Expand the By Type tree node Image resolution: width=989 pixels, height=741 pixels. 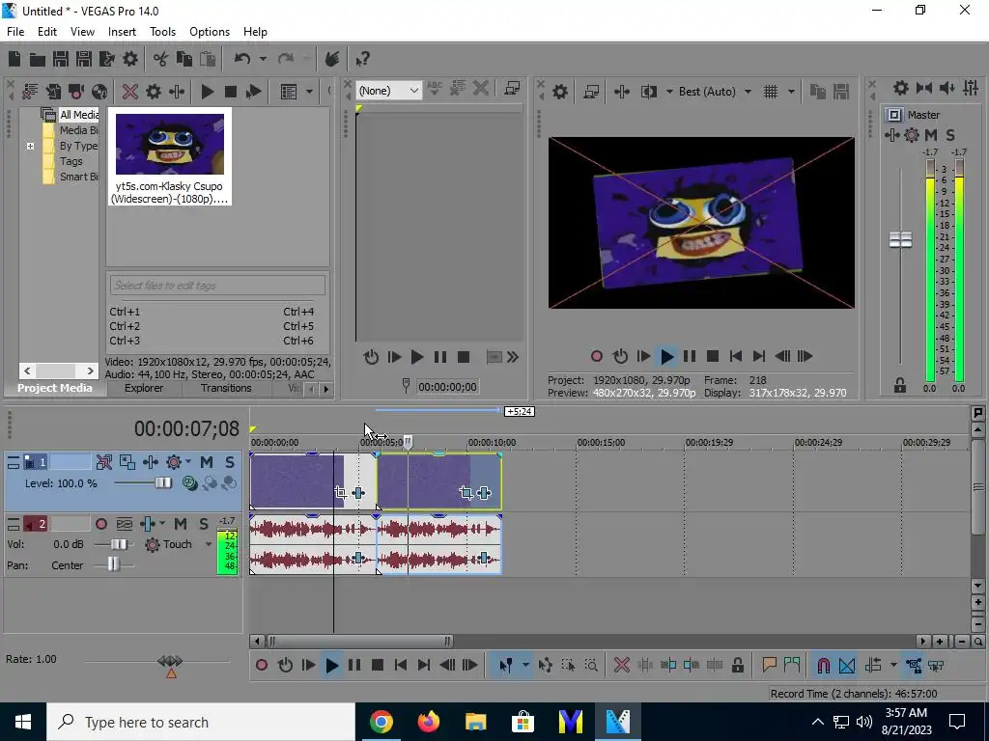[x=30, y=147]
